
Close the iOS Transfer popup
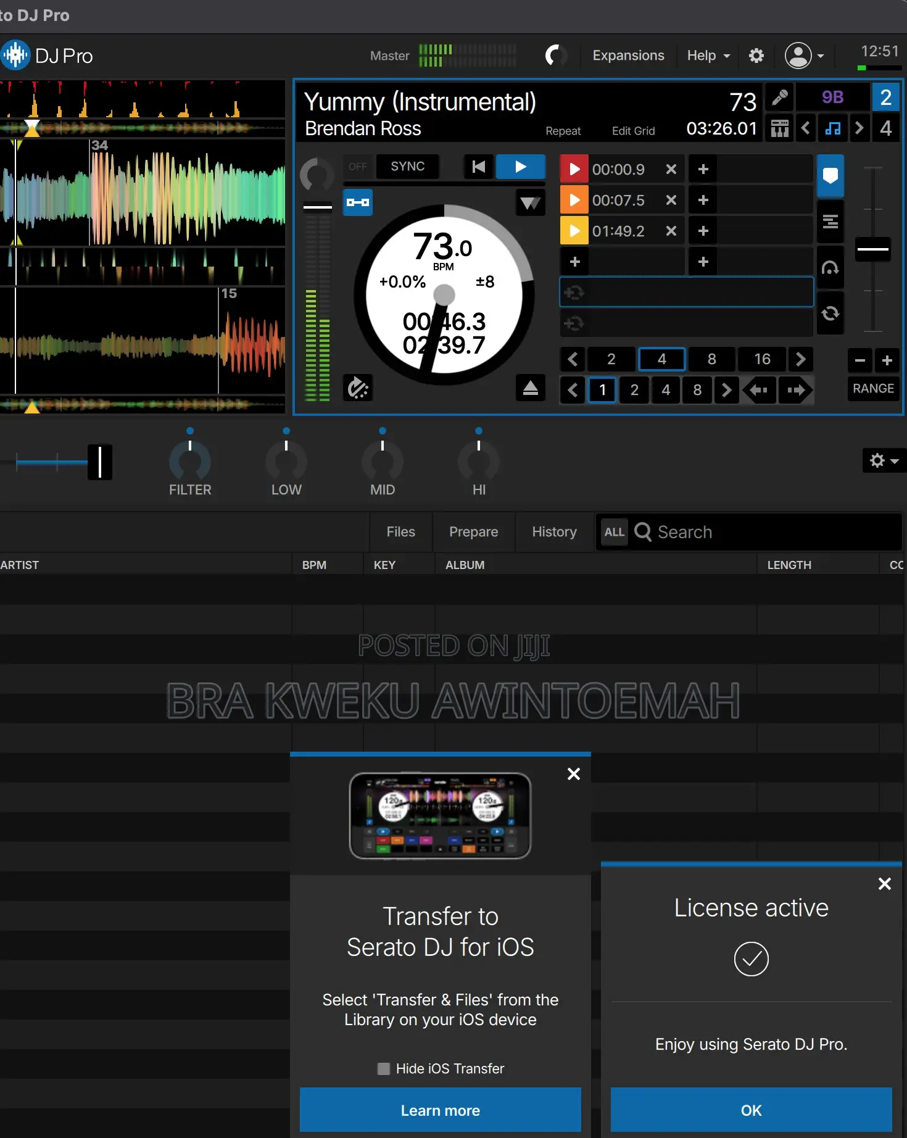(x=574, y=774)
